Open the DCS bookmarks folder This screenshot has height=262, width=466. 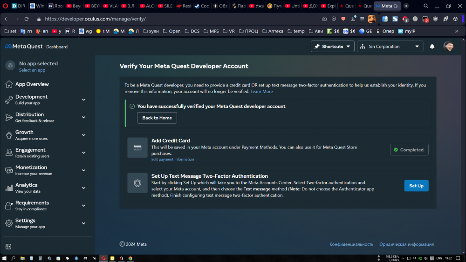click(x=192, y=31)
